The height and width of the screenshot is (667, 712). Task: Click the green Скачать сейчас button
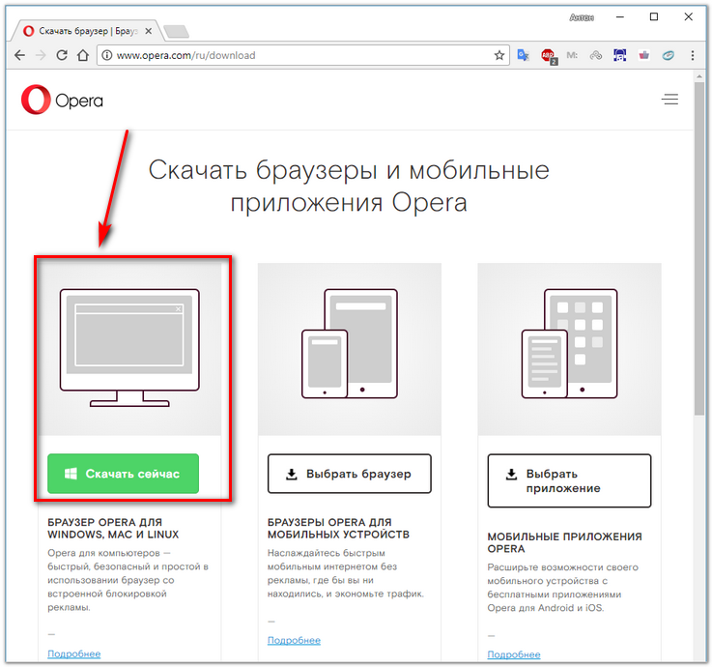(x=123, y=474)
